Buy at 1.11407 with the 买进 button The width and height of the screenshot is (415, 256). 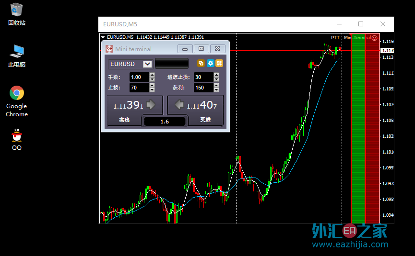(196, 111)
